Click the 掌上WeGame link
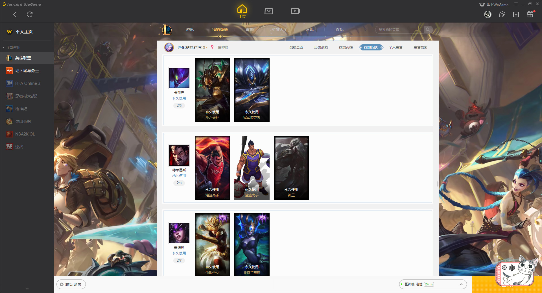Screen dimensions: 542x293 pyautogui.click(x=494, y=5)
